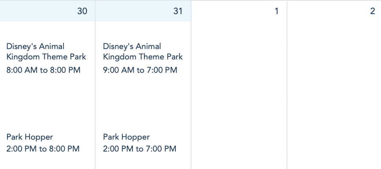This screenshot has height=169, width=381.
Task: Click Park Hopper hours 2:00 PM to 7:00 PM
Action: tap(140, 149)
